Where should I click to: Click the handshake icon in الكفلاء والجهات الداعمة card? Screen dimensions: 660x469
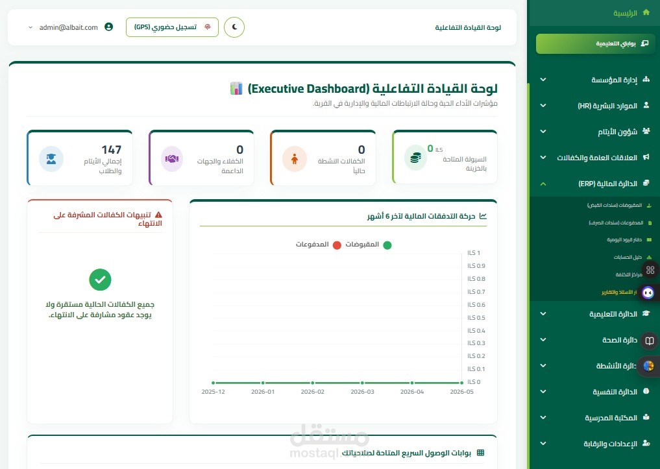click(172, 158)
